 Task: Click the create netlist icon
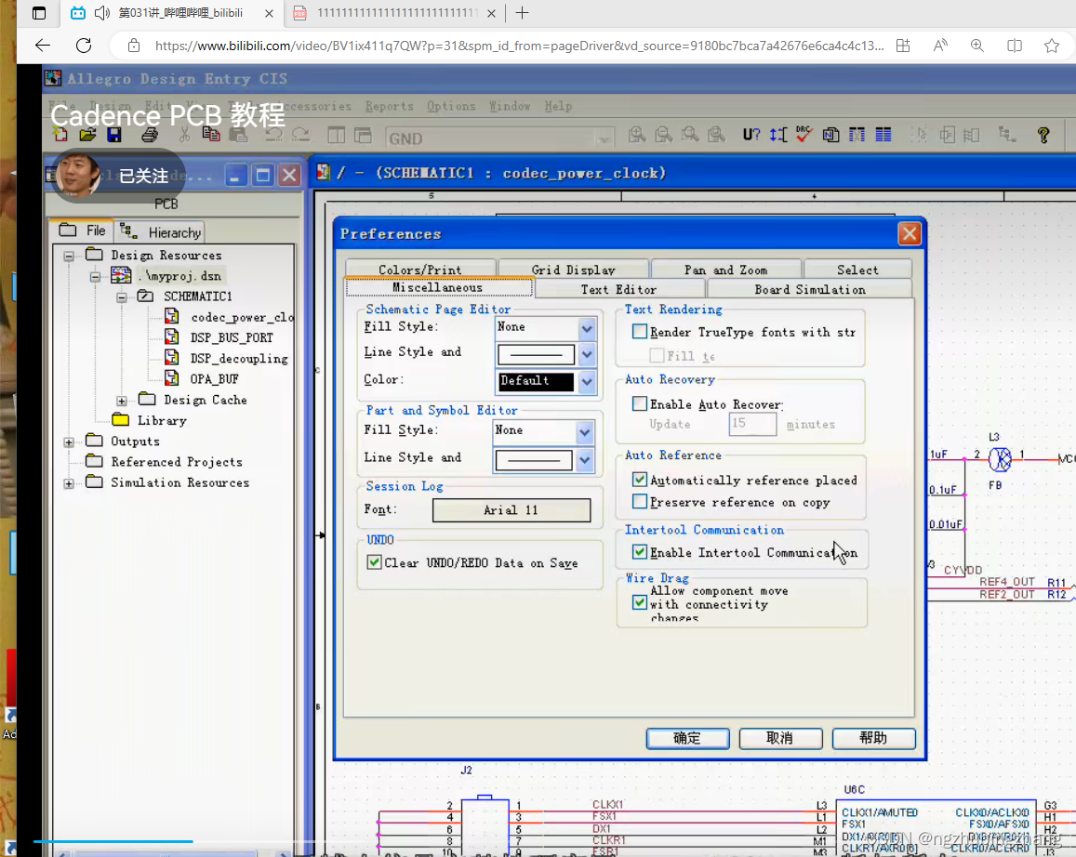[x=830, y=135]
